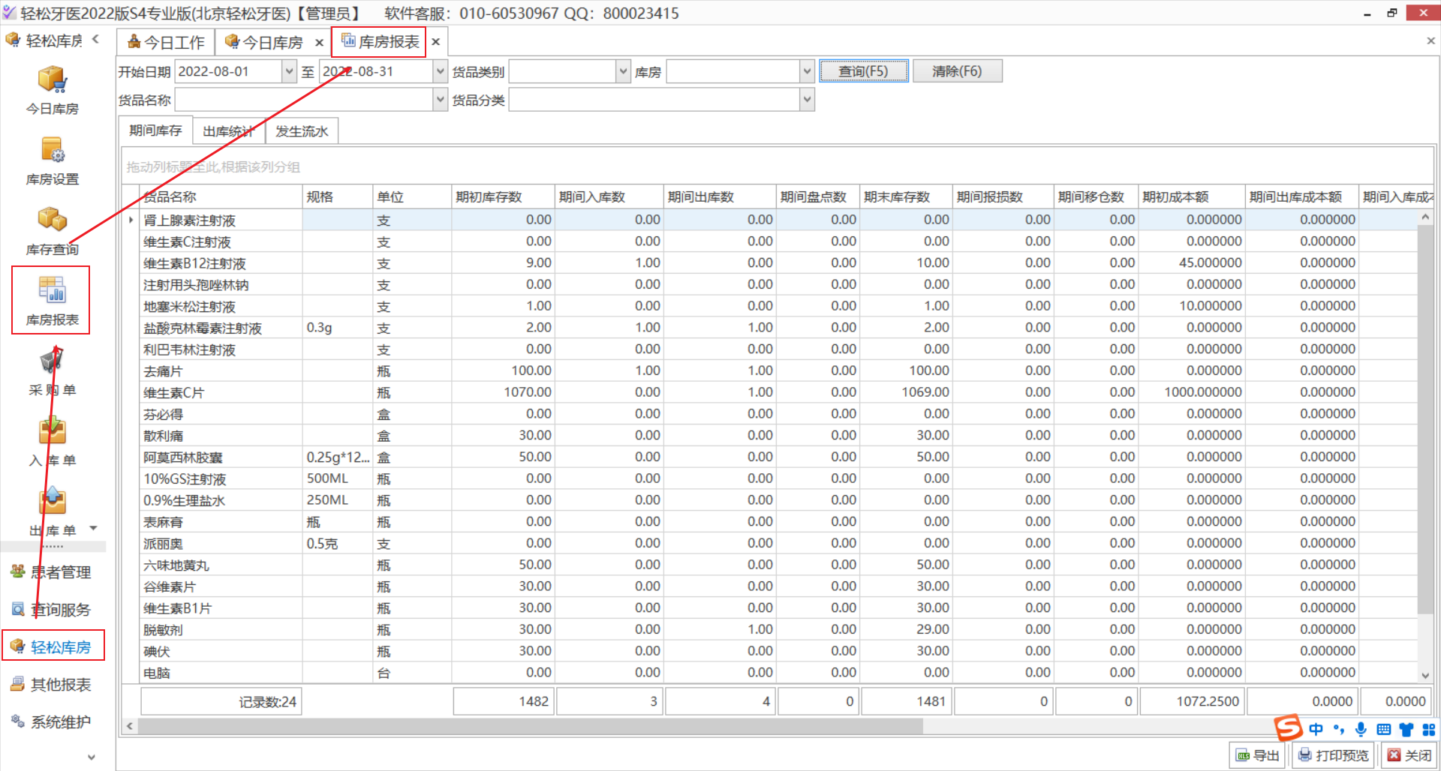The height and width of the screenshot is (771, 1441).
Task: Click the vertical scrollbar down arrow of the table
Action: pos(1425,676)
